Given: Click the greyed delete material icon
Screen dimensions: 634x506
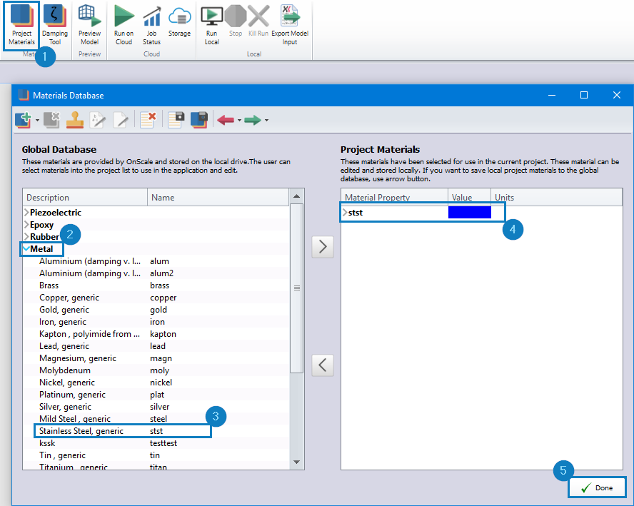Looking at the screenshot, I should pos(51,120).
